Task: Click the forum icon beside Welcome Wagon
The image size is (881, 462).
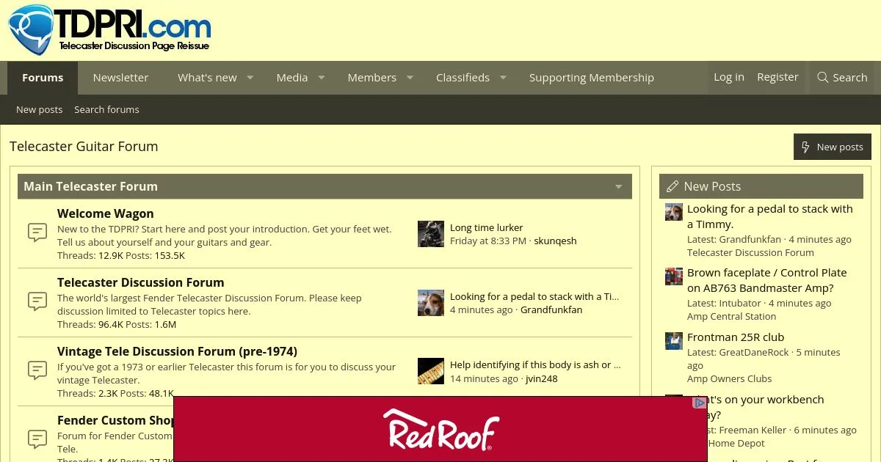Action: pos(37,232)
